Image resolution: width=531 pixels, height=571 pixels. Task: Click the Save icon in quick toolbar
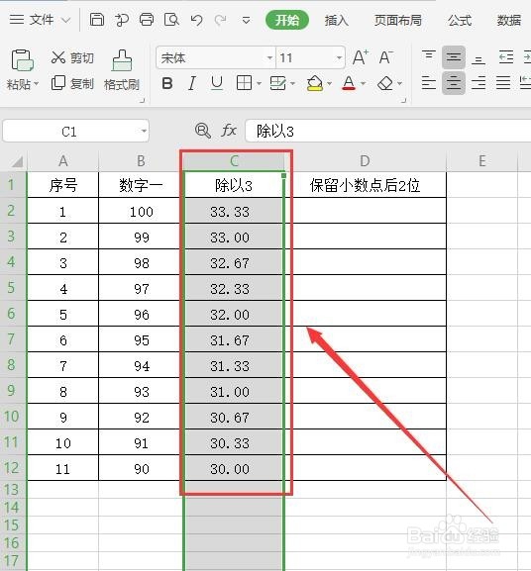pos(97,20)
